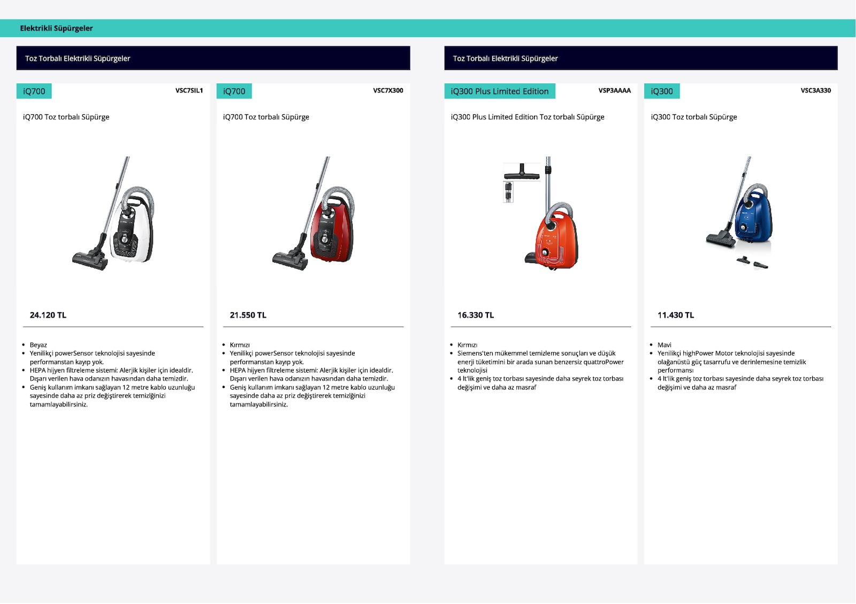The image size is (856, 604).
Task: Click "Kırmızı" bullet under the 16.330 TL price
Action: point(468,345)
